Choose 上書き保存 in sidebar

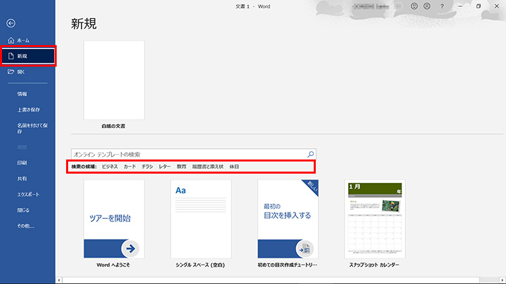click(28, 110)
